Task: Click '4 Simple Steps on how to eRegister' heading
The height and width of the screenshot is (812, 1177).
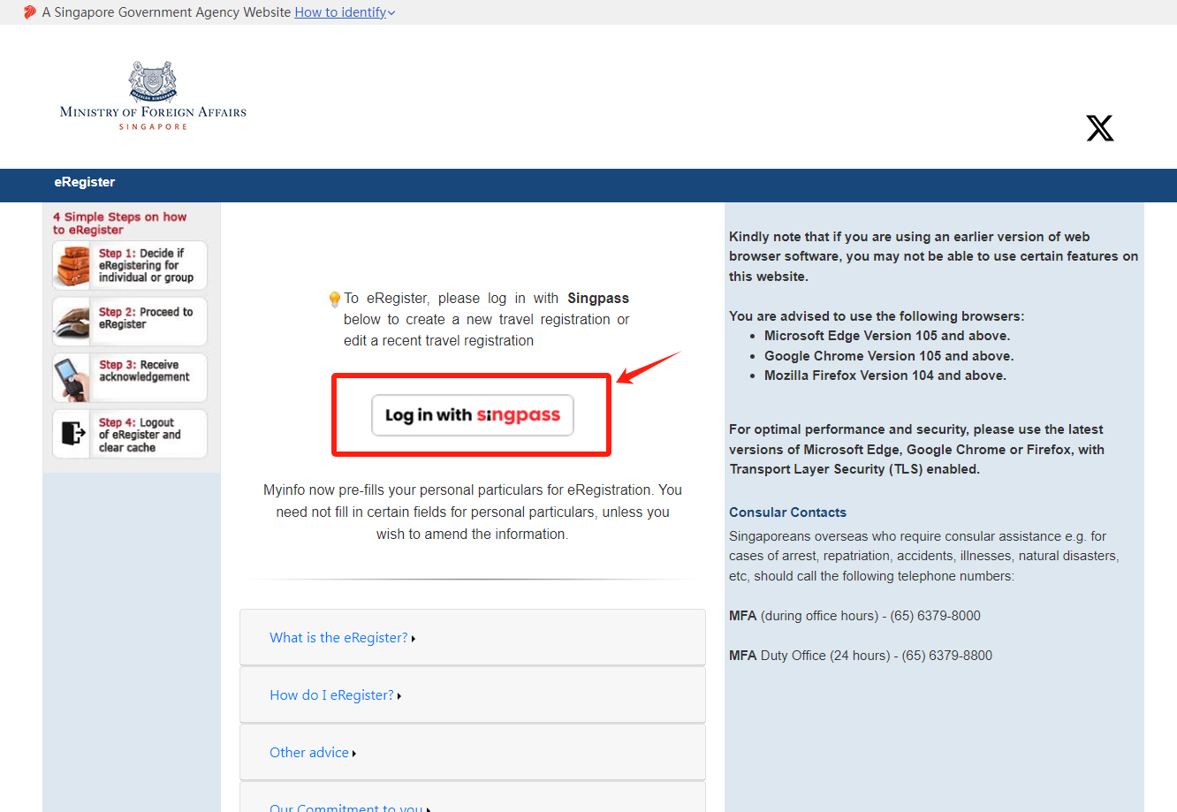Action: (119, 223)
